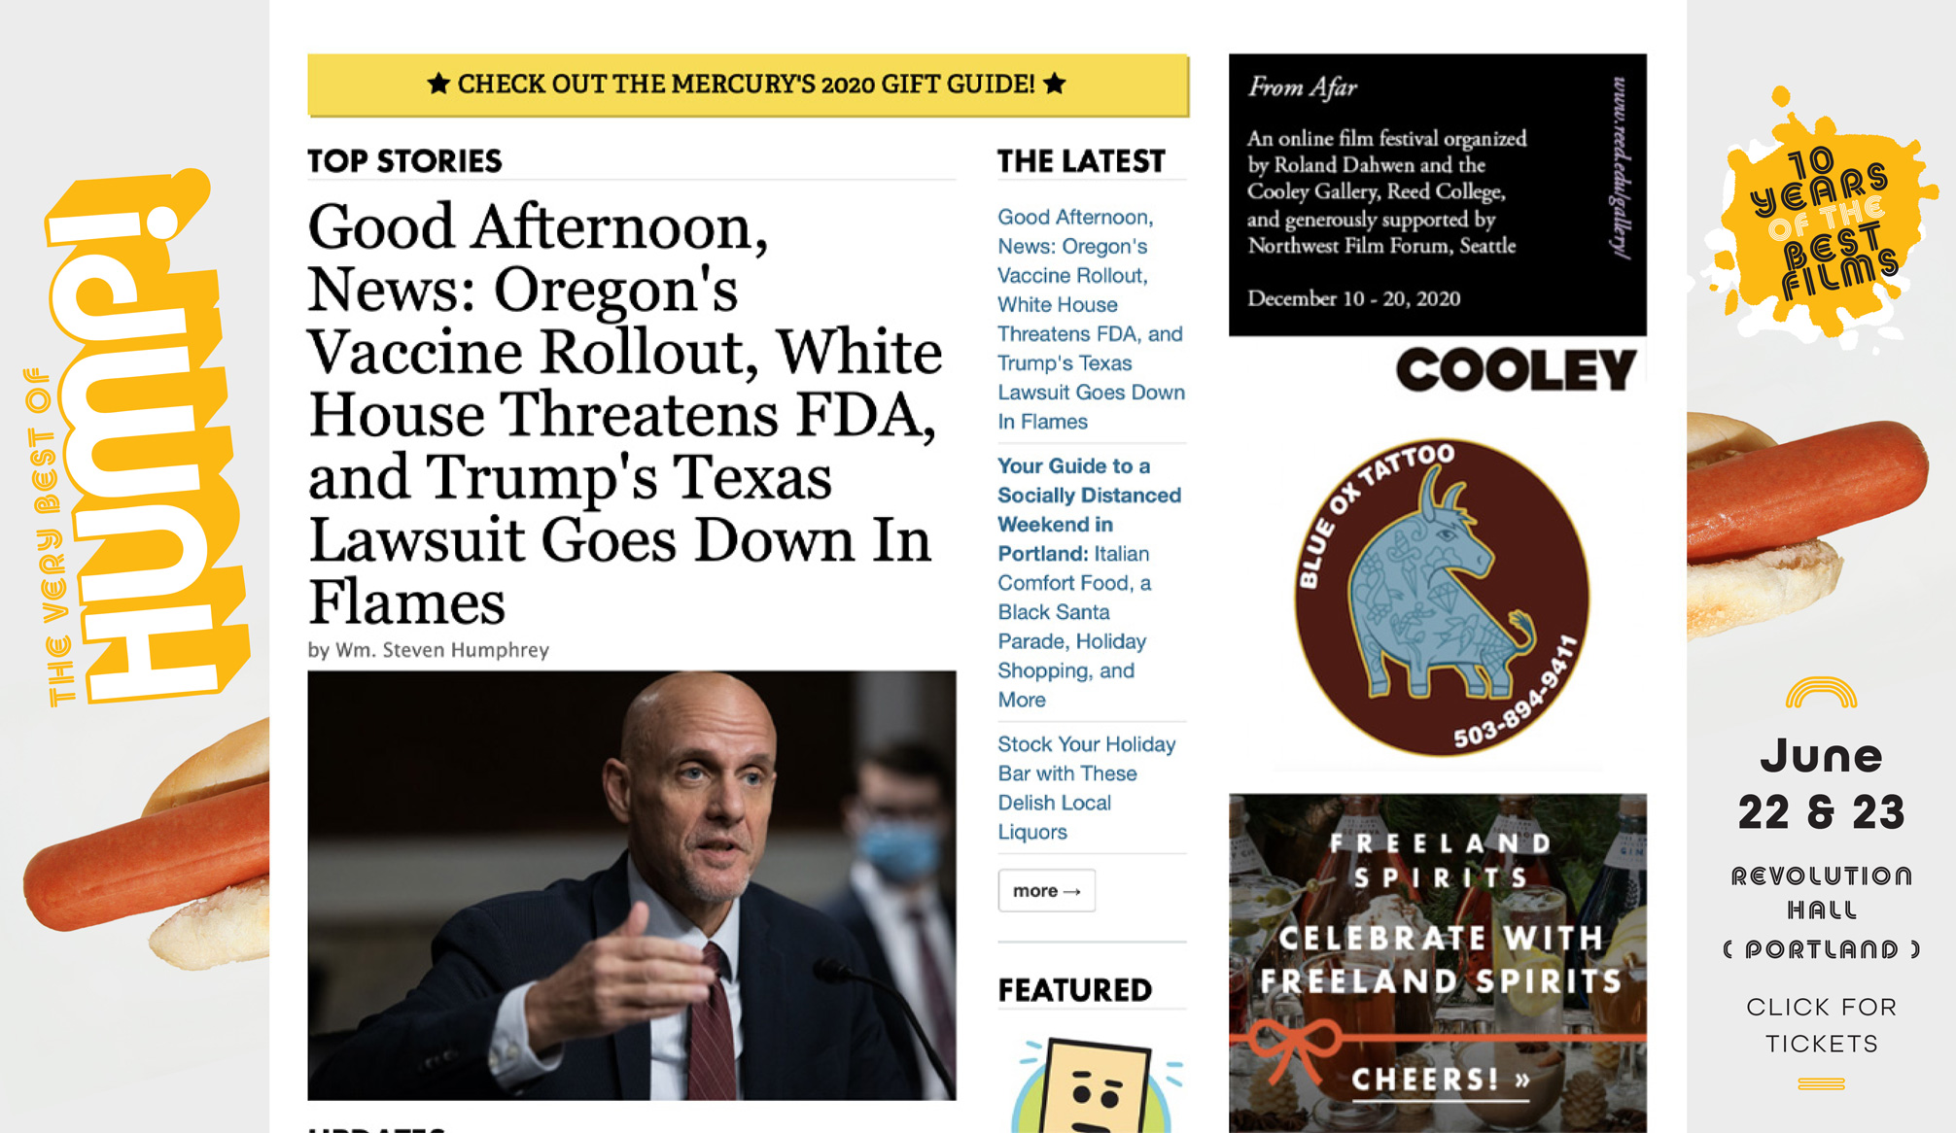Open the top story photo of man speaking

point(632,885)
